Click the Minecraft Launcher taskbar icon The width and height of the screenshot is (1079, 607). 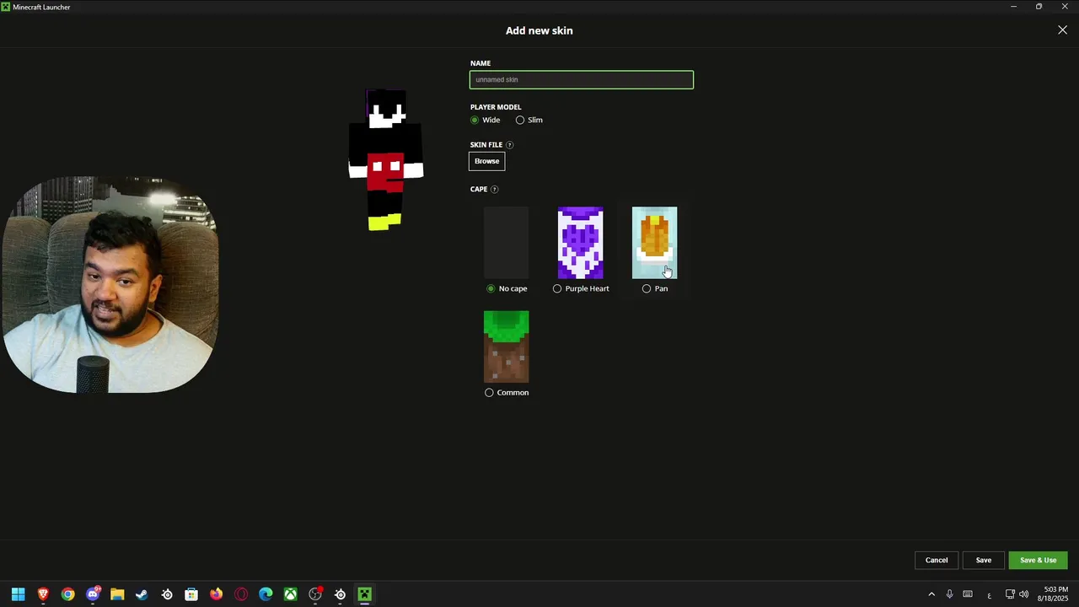364,594
